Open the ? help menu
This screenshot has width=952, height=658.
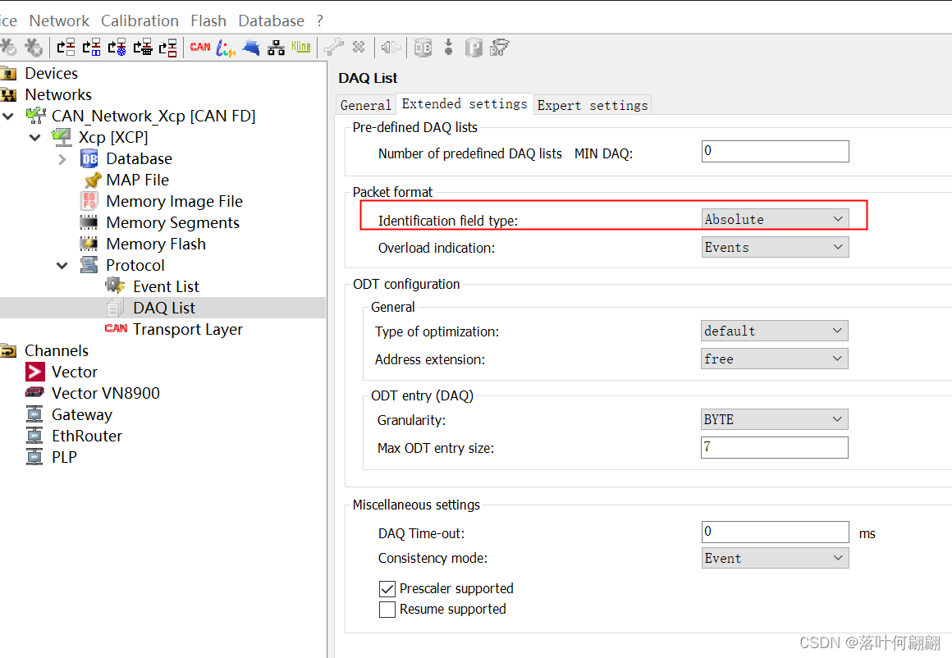pos(320,21)
